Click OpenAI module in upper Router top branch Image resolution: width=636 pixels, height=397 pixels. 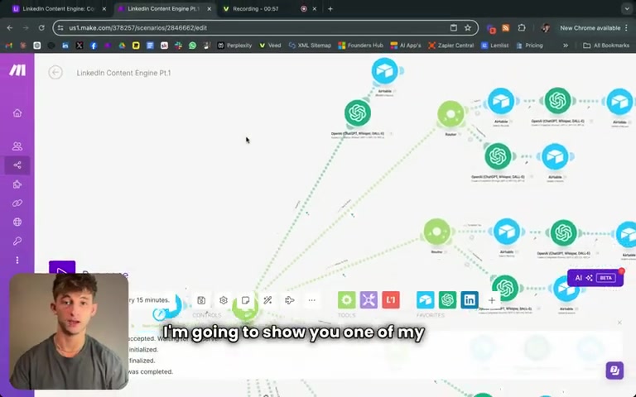pos(557,101)
